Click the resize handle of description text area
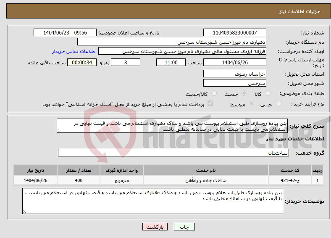Screen dimensions: 331x238 pyautogui.click(x=59, y=131)
